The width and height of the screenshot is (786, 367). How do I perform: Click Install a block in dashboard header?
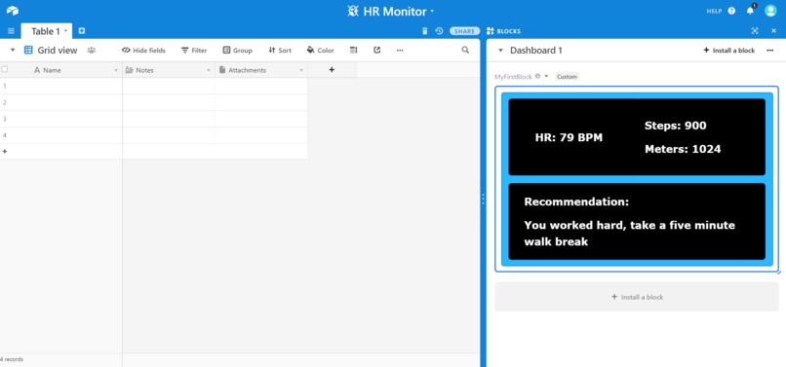click(728, 51)
